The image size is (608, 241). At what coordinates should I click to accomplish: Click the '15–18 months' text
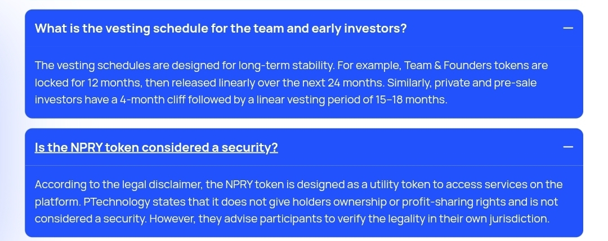click(x=411, y=100)
